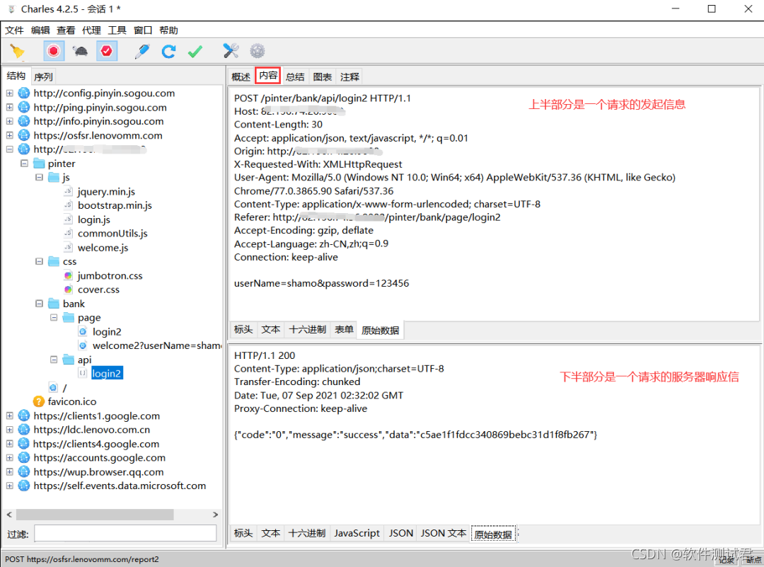Image resolution: width=764 pixels, height=567 pixels.
Task: Click the favicon.ico question mark icon
Action: (38, 401)
